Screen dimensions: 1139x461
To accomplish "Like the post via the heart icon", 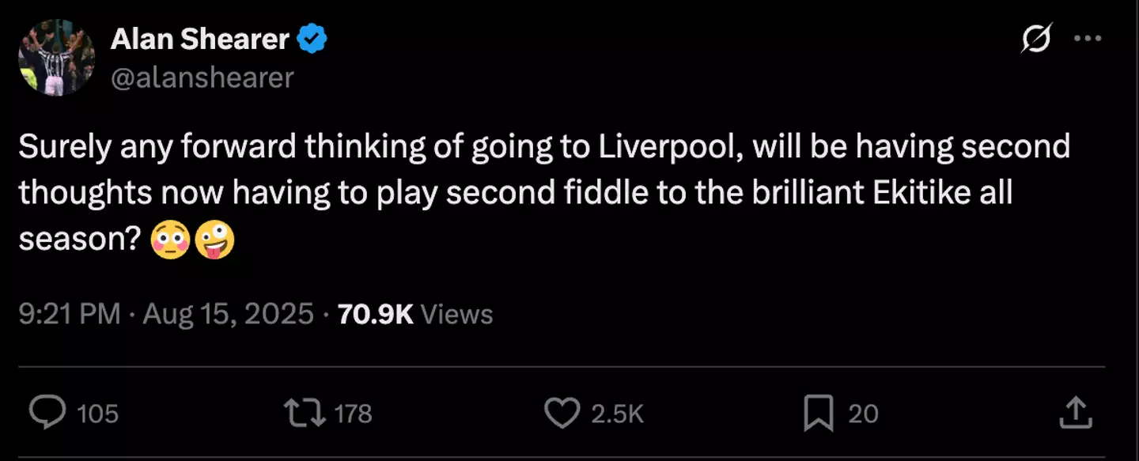I will pyautogui.click(x=562, y=412).
